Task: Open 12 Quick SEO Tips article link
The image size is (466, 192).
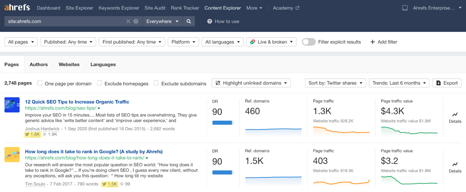Action: point(77,102)
